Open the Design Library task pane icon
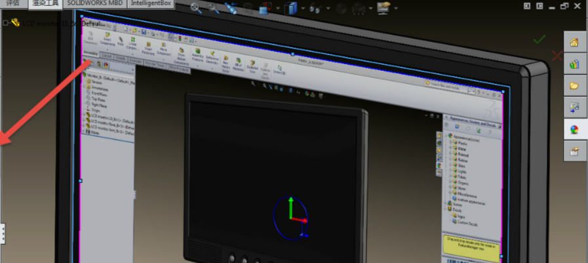 click(x=574, y=64)
